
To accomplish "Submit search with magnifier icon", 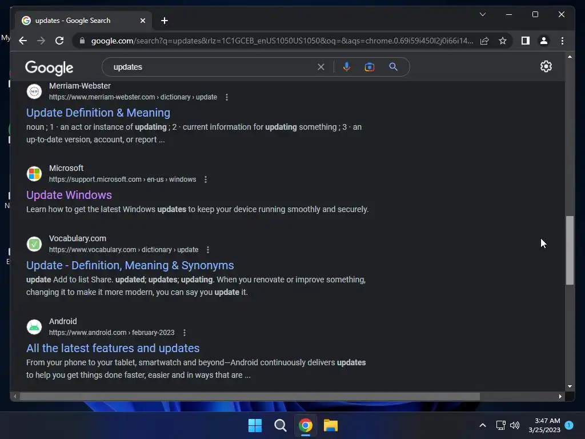I will [393, 67].
